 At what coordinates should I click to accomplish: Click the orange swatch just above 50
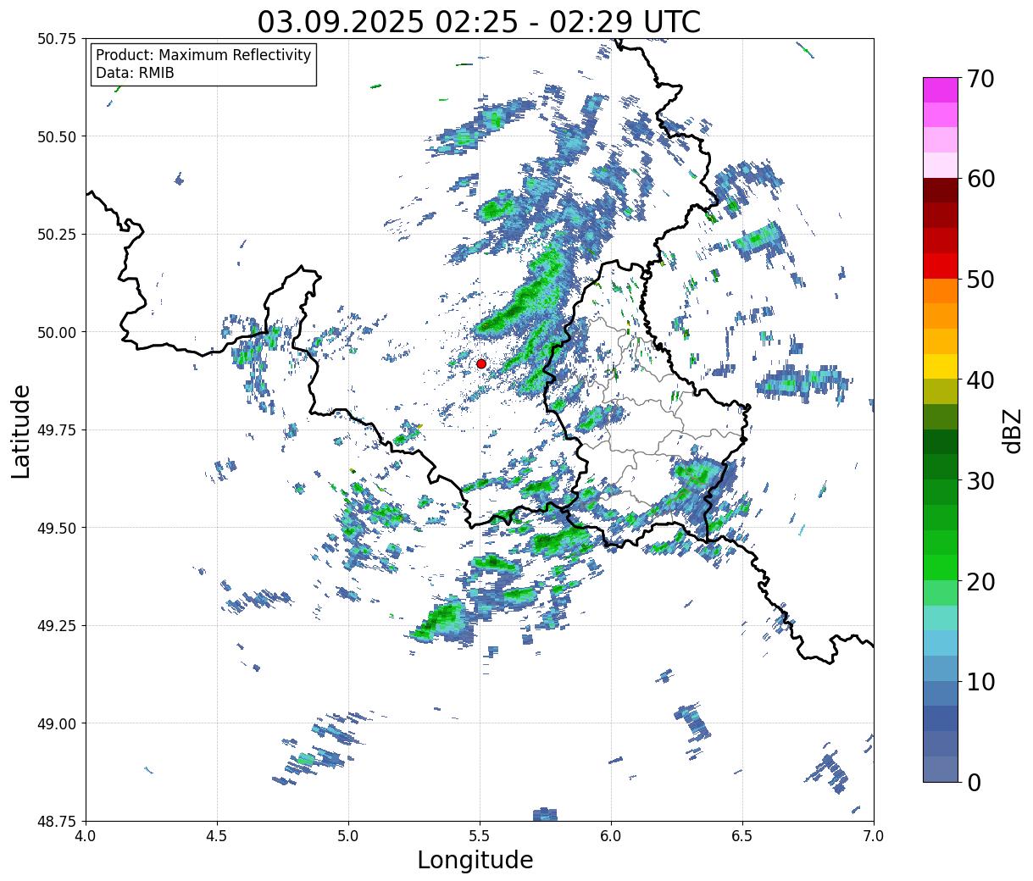941,291
